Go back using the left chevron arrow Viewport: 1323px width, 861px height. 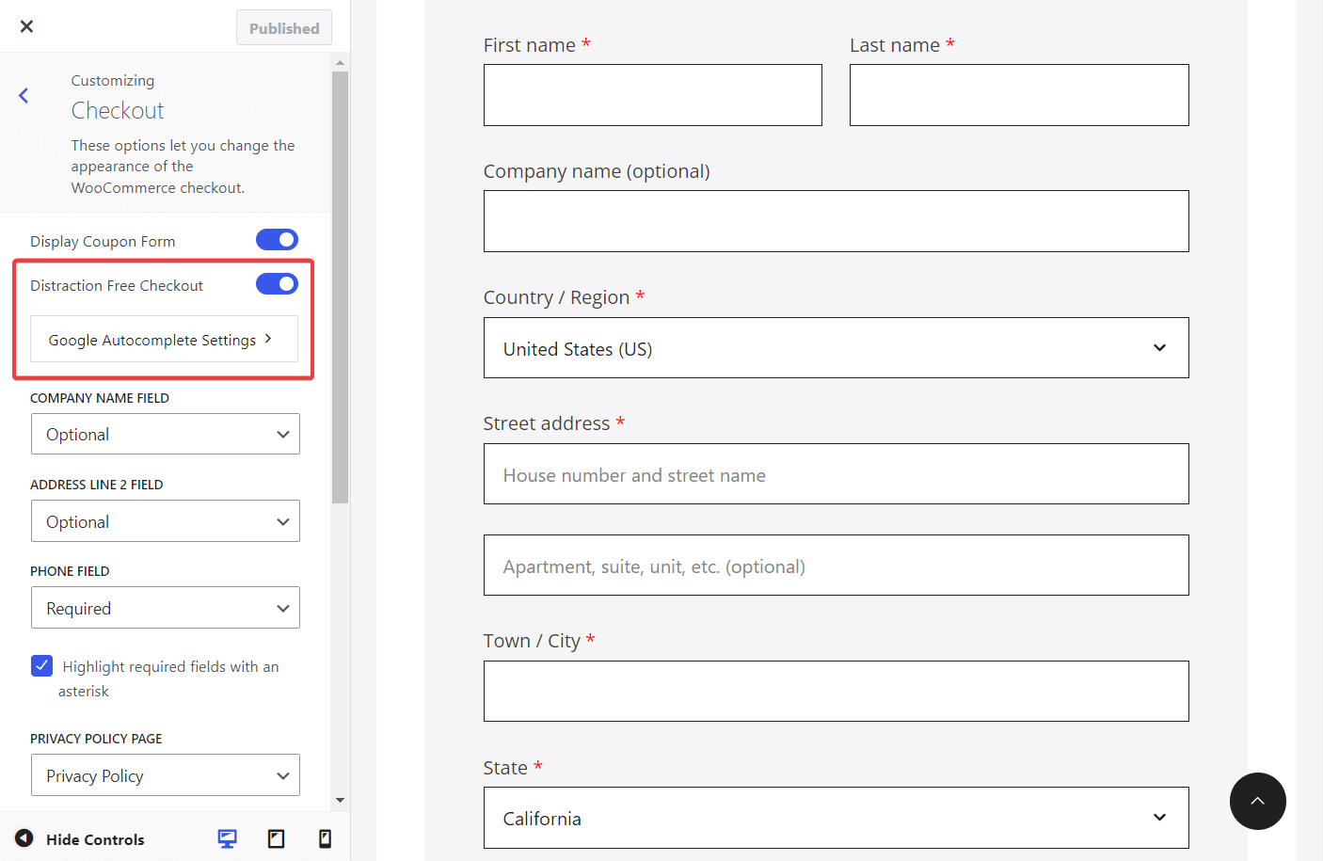coord(24,95)
